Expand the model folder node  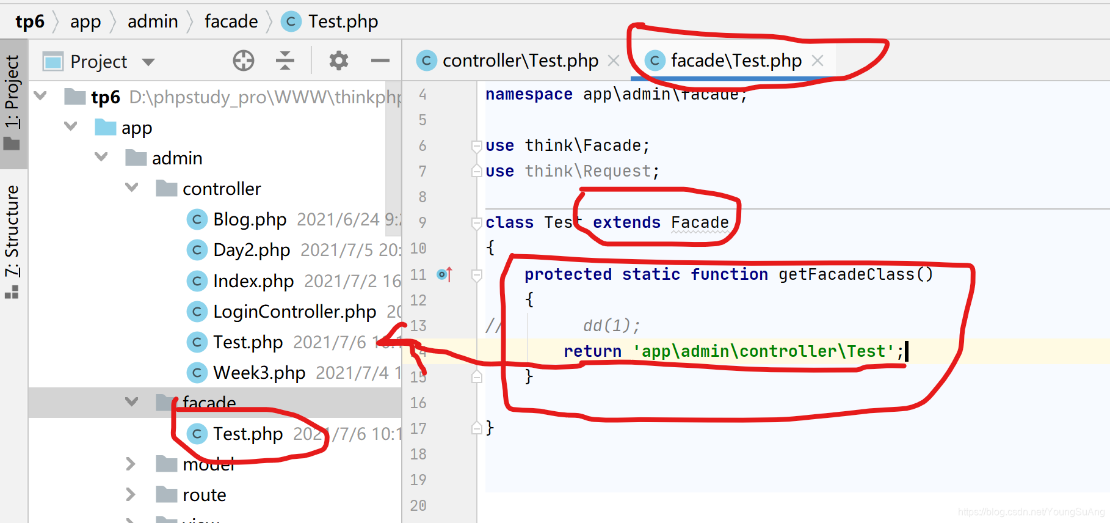pos(131,464)
